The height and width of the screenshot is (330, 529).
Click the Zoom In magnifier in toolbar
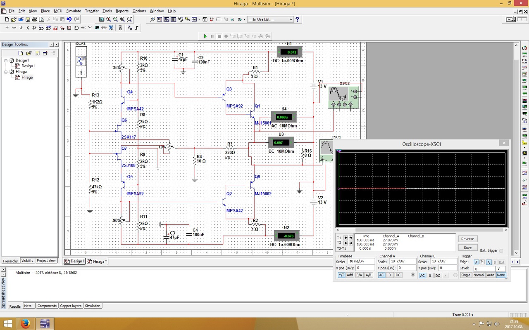point(109,19)
